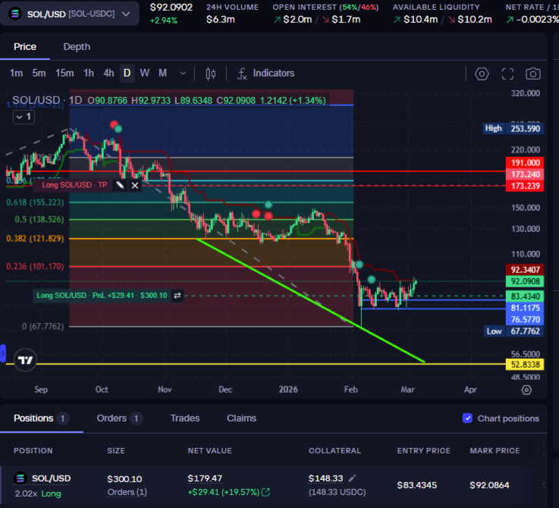This screenshot has height=508, width=559.
Task: Collapse the indicator legend toggle showing 1
Action: click(24, 117)
